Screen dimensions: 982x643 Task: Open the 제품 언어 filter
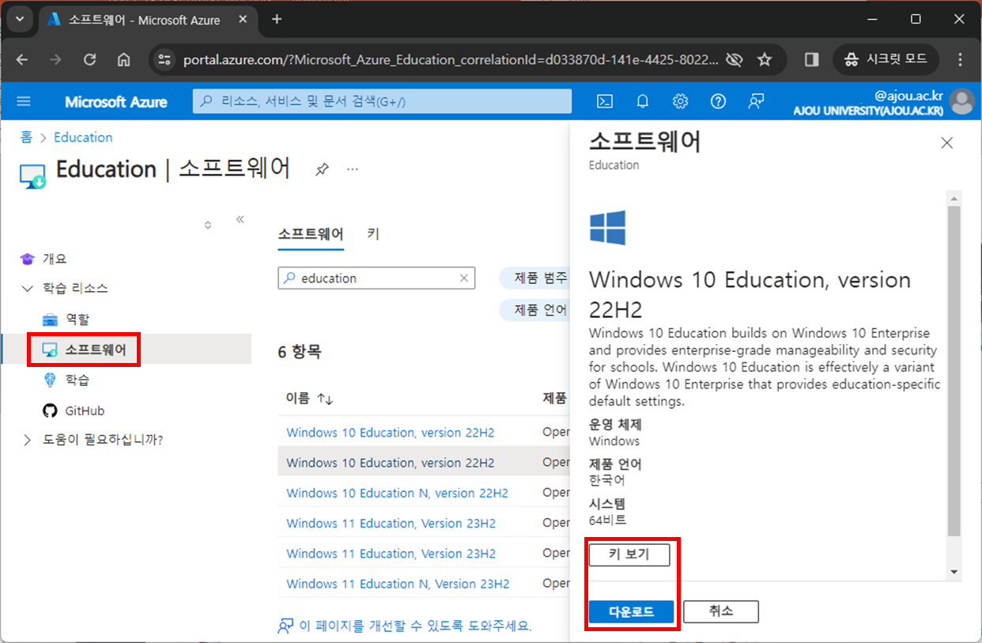(537, 310)
